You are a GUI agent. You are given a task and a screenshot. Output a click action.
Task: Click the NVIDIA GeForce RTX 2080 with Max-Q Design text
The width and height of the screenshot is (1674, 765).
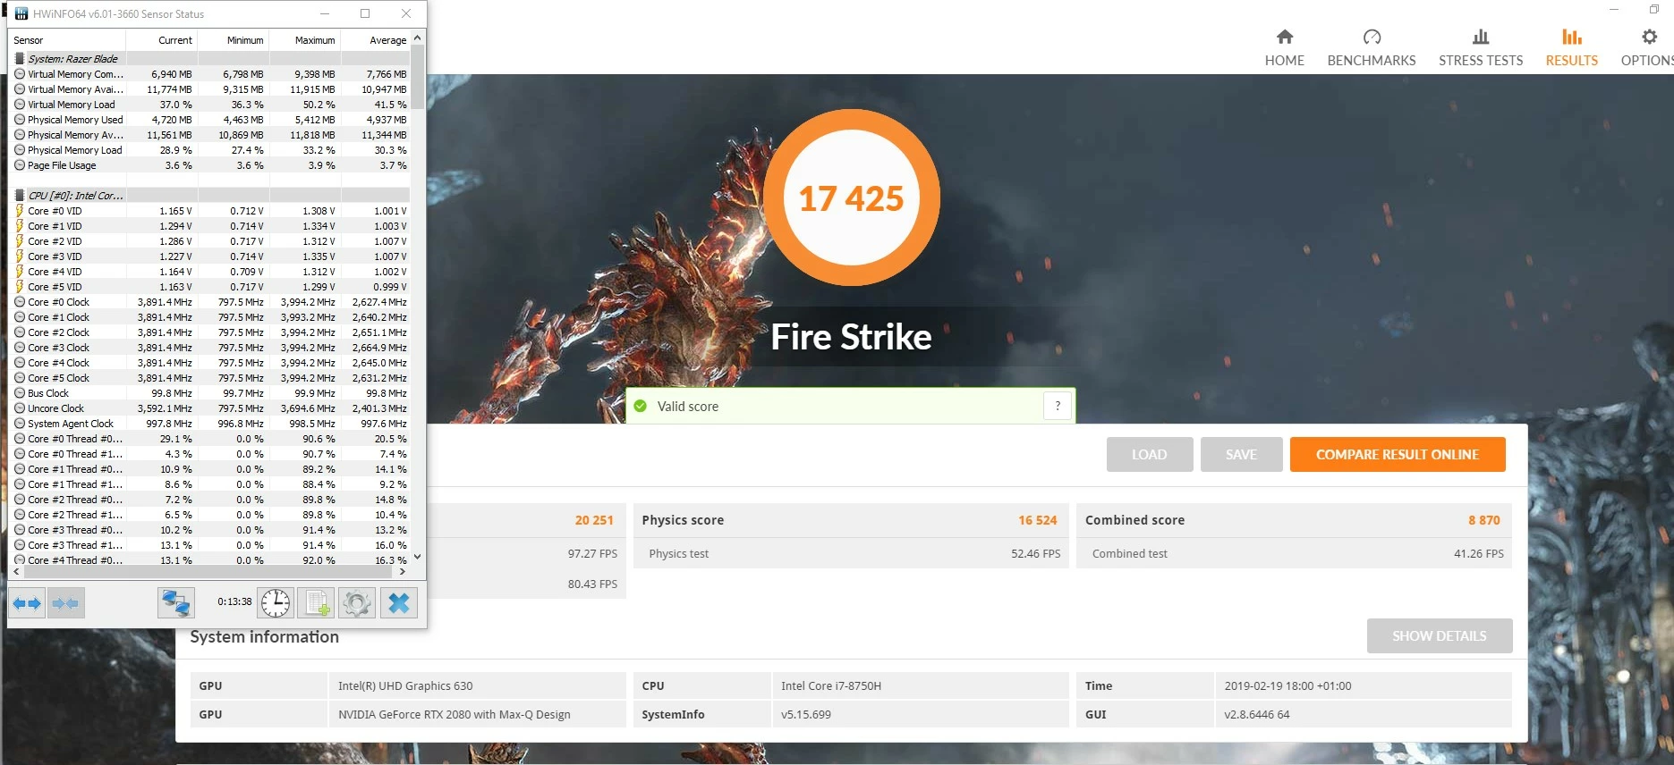(455, 714)
